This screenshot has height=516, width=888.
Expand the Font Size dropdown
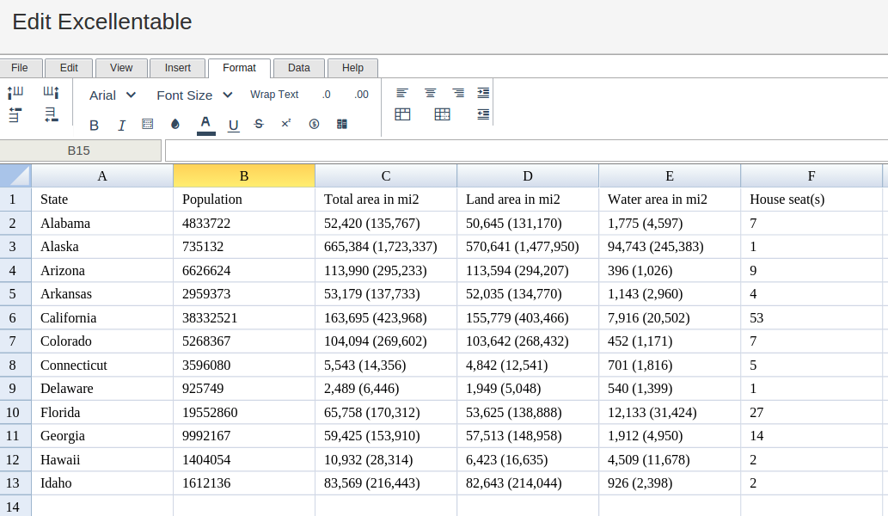(194, 95)
